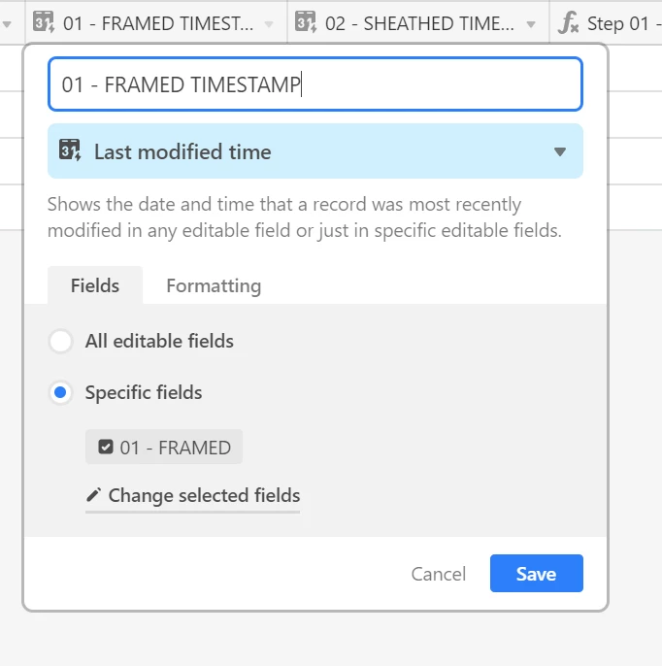Click the Step 01 column header

(x=606, y=23)
